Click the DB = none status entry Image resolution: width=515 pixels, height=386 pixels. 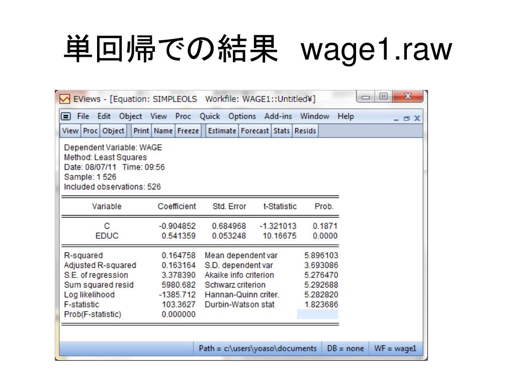point(345,348)
